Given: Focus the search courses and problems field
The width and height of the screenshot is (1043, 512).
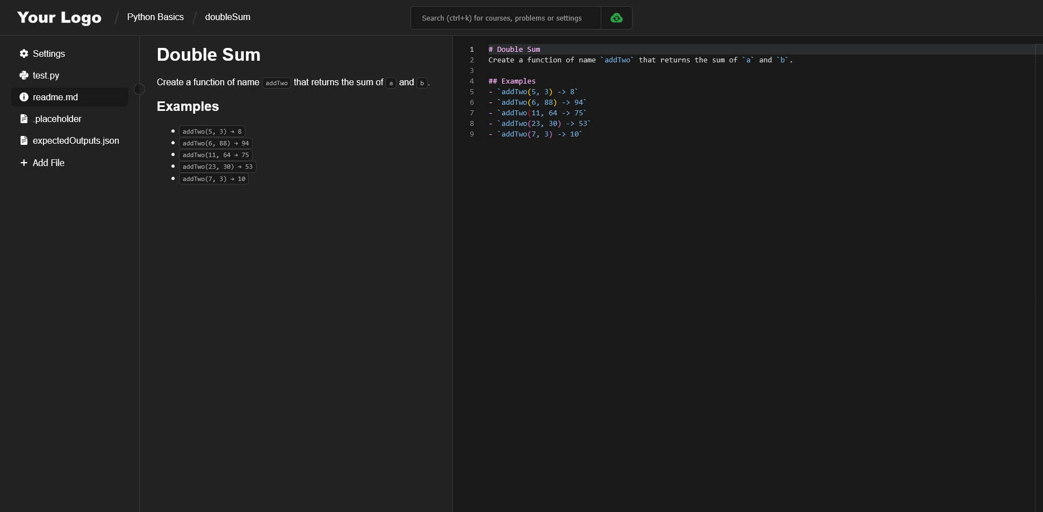Looking at the screenshot, I should tap(505, 18).
